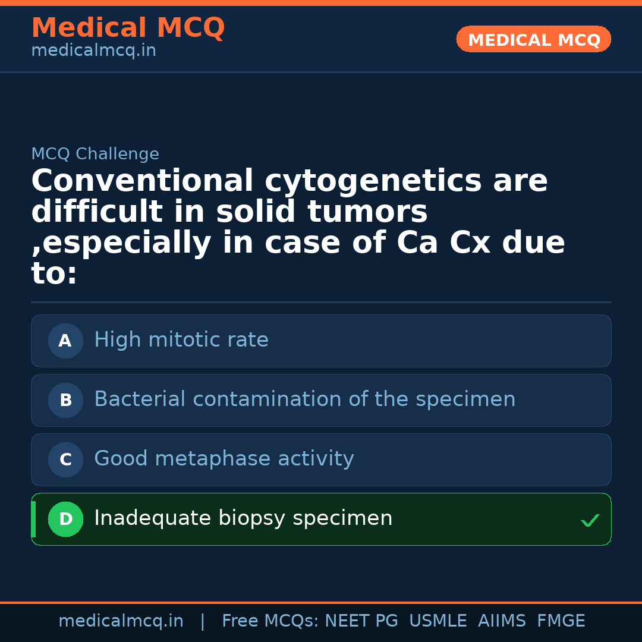This screenshot has height=642, width=642.
Task: Choose "Bacterial contamination of the specimen" option
Action: tap(304, 399)
